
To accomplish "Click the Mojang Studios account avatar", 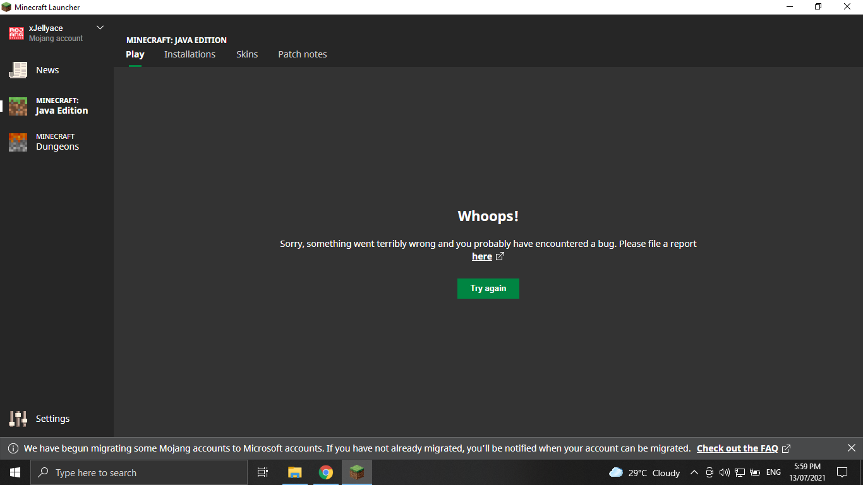I will 16,33.
